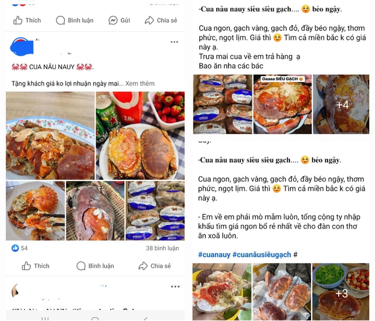Open the +3 more photos thumbnail
Viewport: 375px width, 321px height.
point(341,292)
